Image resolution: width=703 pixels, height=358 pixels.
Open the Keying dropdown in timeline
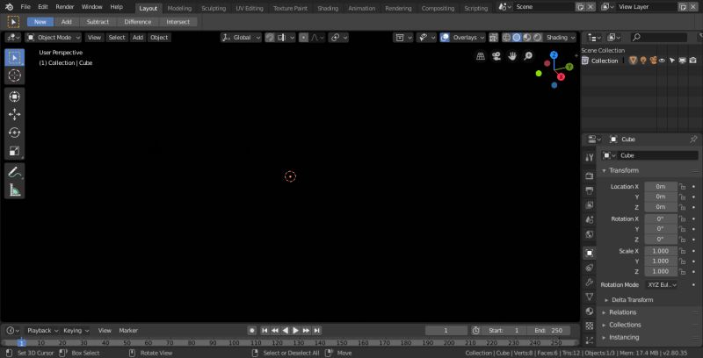tap(76, 330)
